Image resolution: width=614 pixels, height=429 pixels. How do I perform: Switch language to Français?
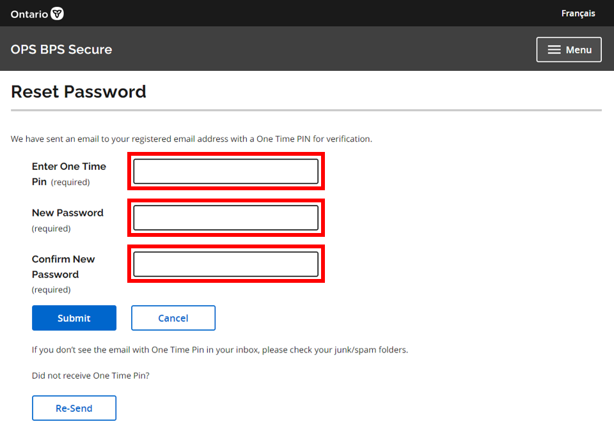coord(578,13)
